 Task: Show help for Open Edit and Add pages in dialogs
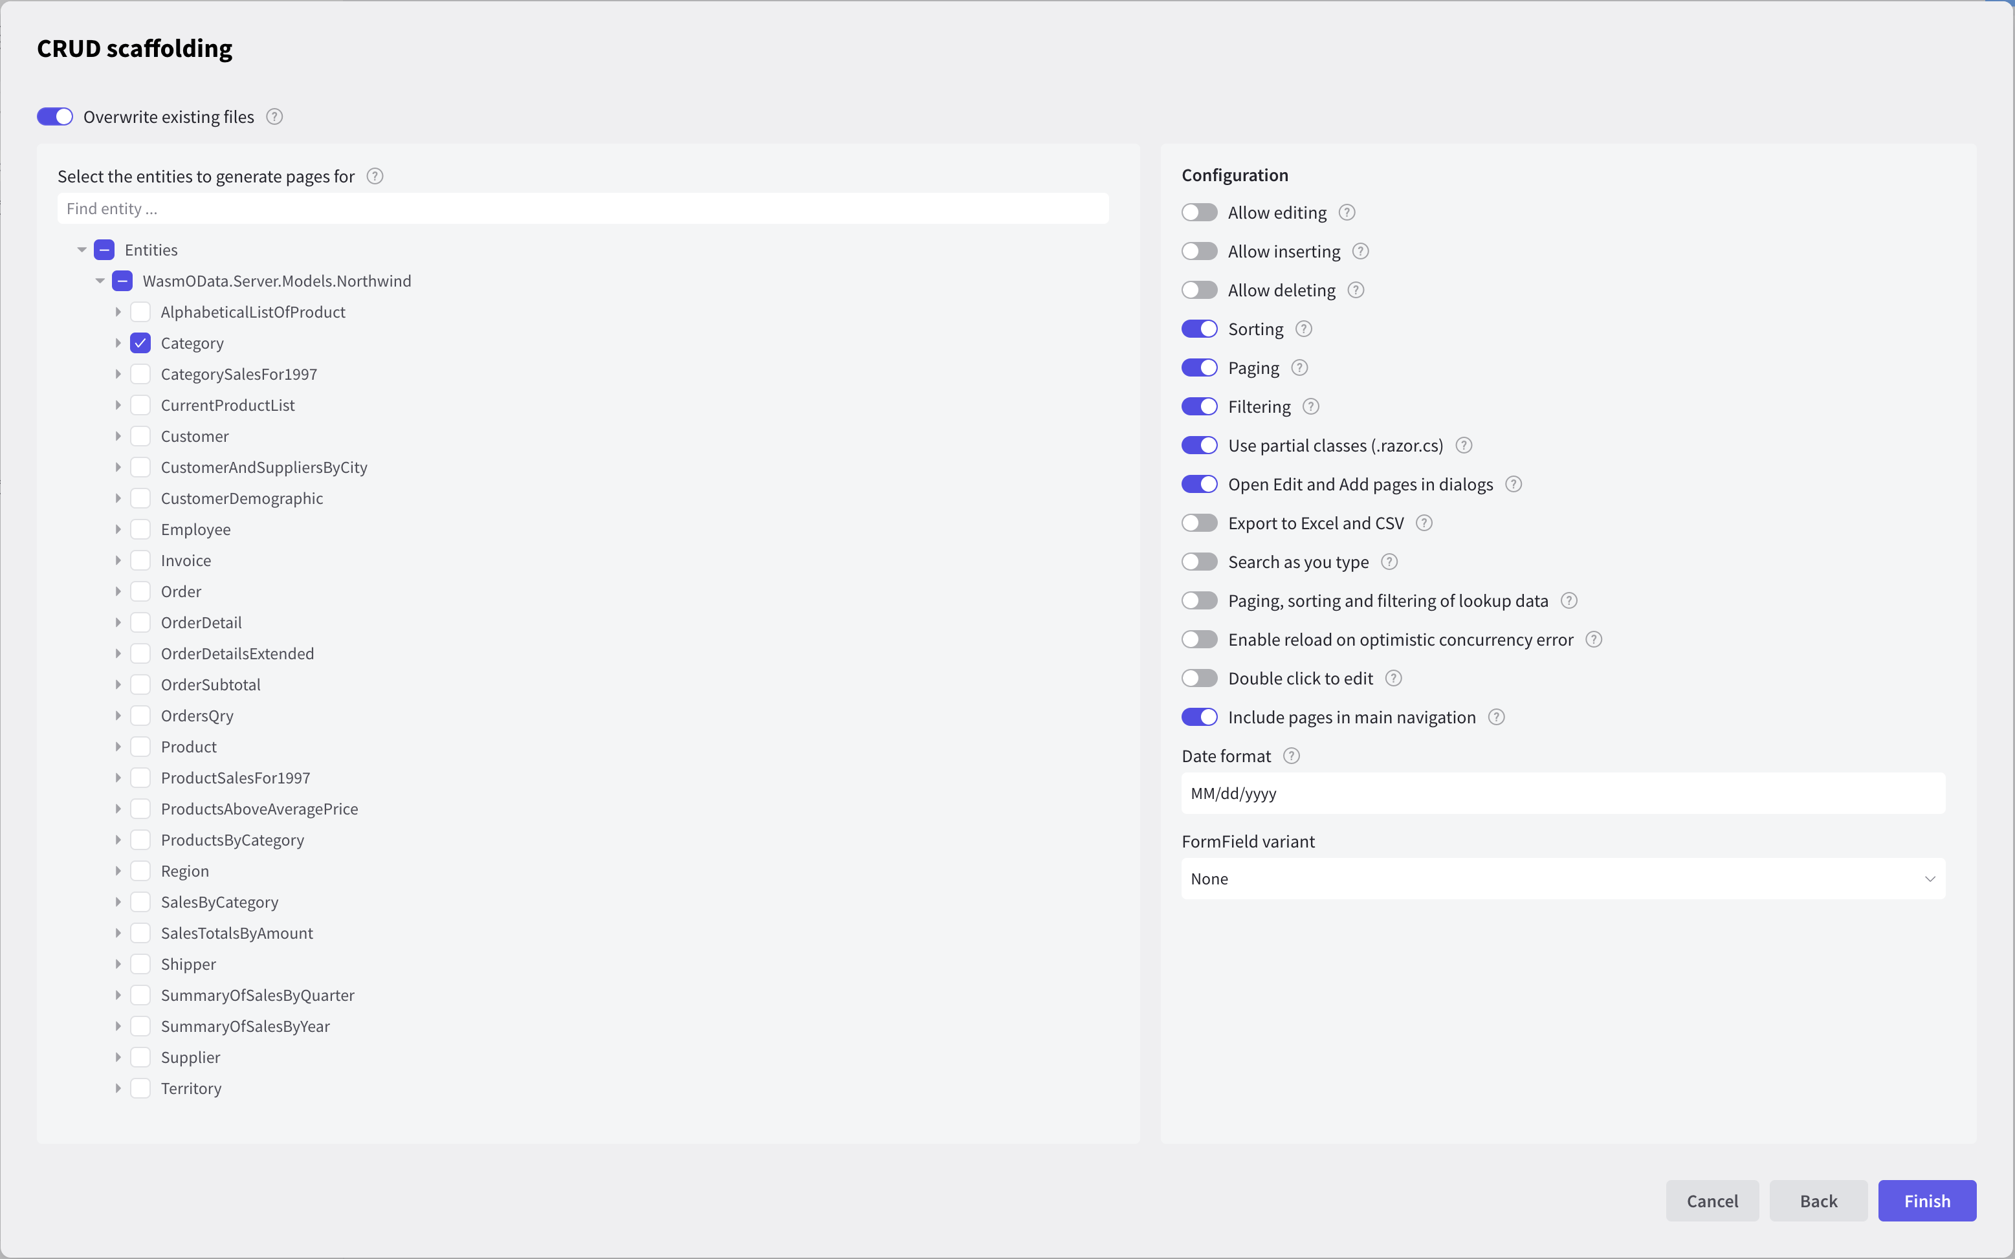click(x=1514, y=484)
